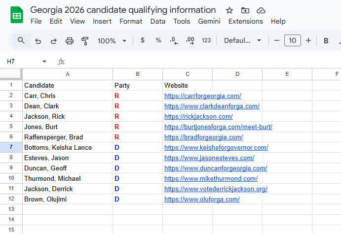Screen dimensions: 341x234
Task: Click the font size input box
Action: [292, 40]
